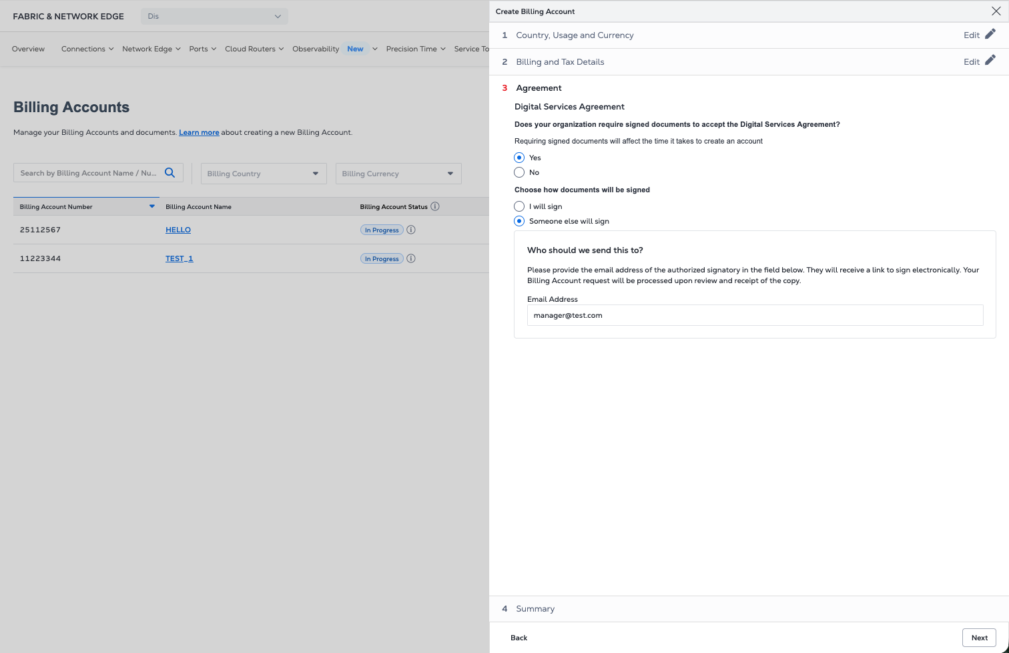Select No for signed documents required
The height and width of the screenshot is (653, 1009).
(x=519, y=172)
